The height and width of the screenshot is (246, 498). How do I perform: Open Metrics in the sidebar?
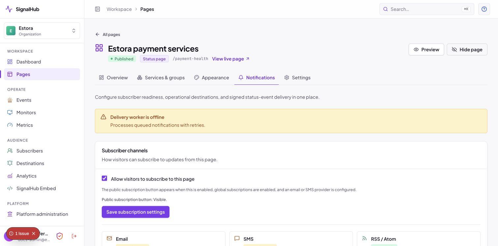point(42,125)
